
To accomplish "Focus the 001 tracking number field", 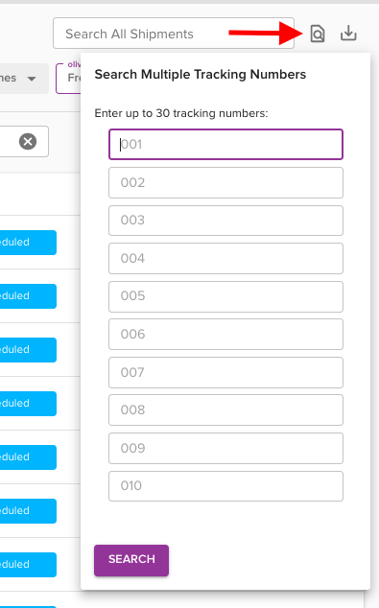I will [225, 144].
